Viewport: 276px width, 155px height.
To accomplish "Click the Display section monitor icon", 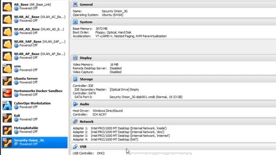I will point(75,58).
